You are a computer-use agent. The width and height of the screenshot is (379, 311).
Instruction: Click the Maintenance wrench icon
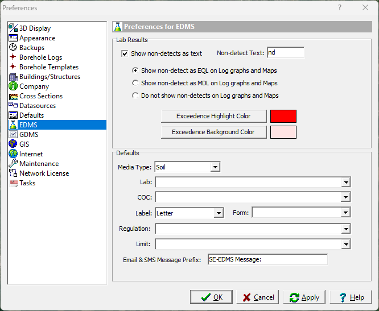click(x=13, y=164)
